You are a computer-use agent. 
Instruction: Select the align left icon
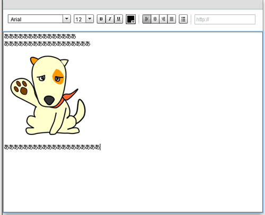click(147, 19)
